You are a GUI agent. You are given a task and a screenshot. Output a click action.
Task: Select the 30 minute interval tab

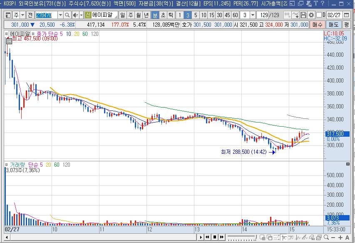click(219, 15)
